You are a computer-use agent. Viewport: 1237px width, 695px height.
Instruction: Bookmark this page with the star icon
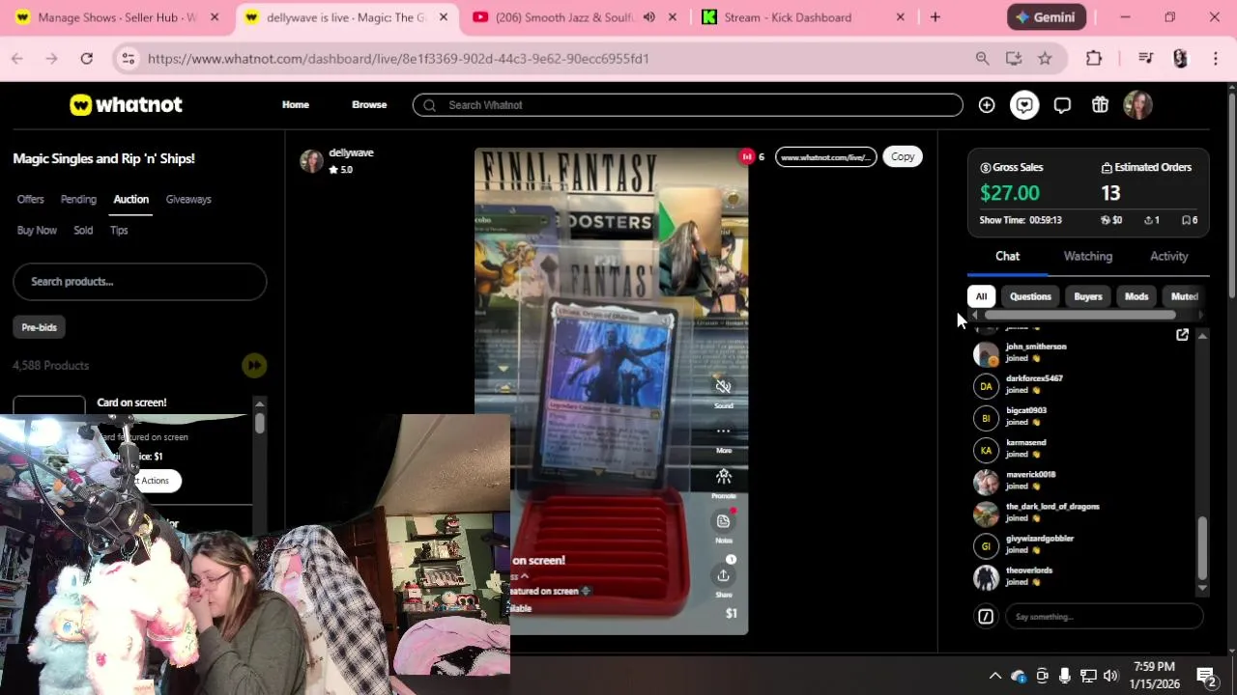tap(1045, 59)
